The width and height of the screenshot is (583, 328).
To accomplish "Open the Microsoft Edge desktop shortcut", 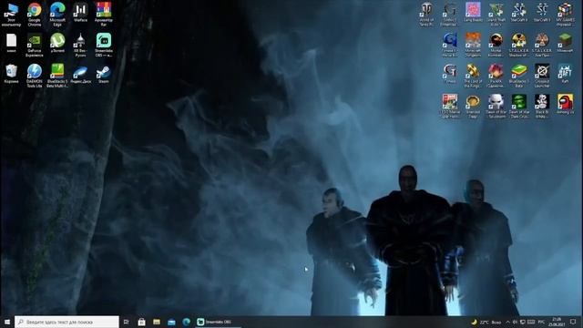I will [57, 15].
